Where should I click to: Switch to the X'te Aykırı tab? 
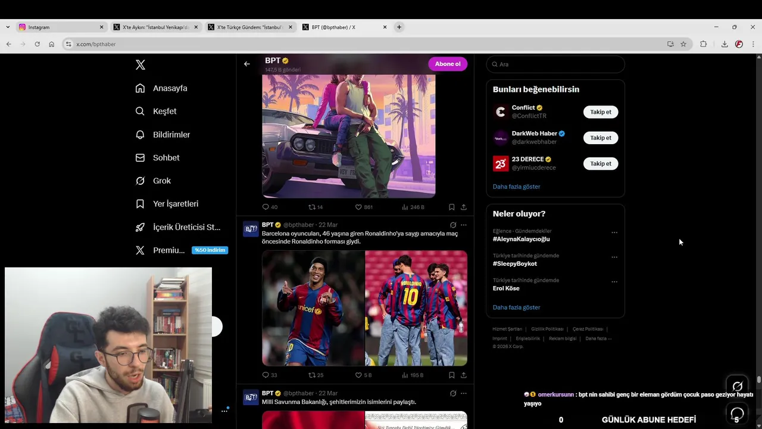pos(155,27)
